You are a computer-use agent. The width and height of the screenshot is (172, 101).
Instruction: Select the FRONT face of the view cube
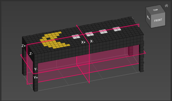point(158,20)
